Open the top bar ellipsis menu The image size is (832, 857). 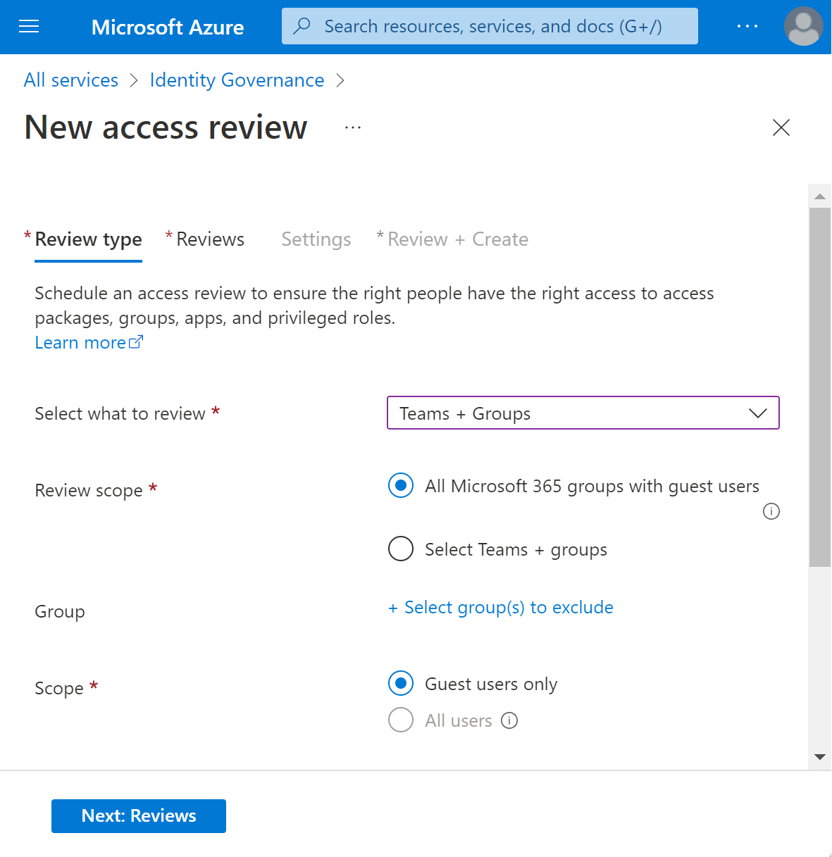pos(747,26)
